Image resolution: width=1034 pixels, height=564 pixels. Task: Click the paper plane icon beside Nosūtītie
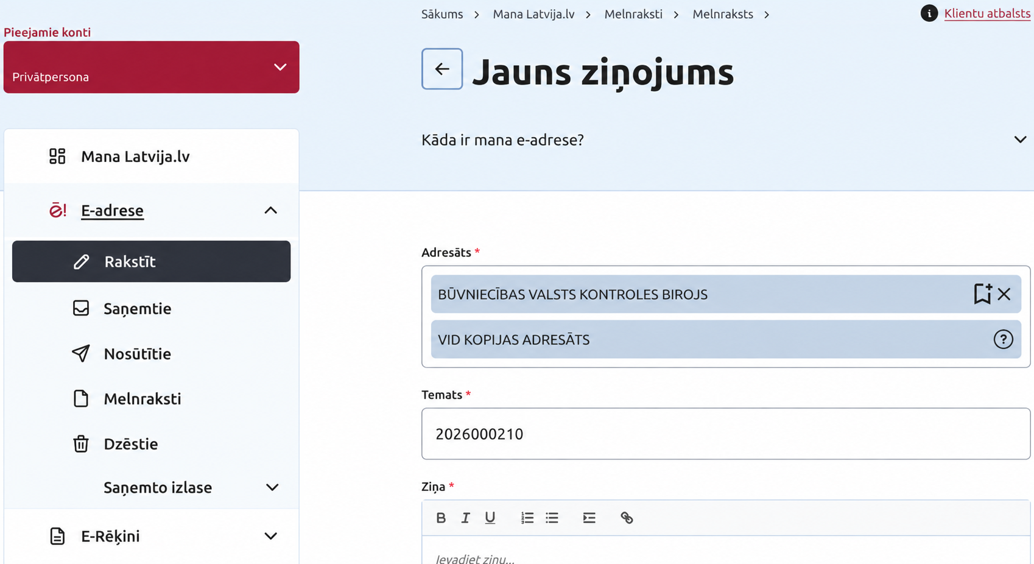click(81, 353)
